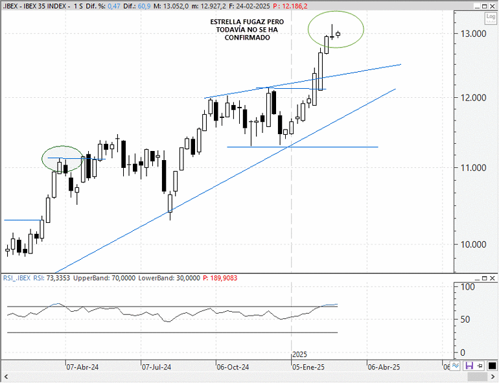This screenshot has height=383, width=499.
Task: Click the "Dif. %: 0,47" value
Action: 103,6
